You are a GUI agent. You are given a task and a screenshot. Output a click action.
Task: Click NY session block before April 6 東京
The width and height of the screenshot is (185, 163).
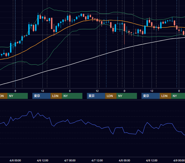tap(17, 96)
